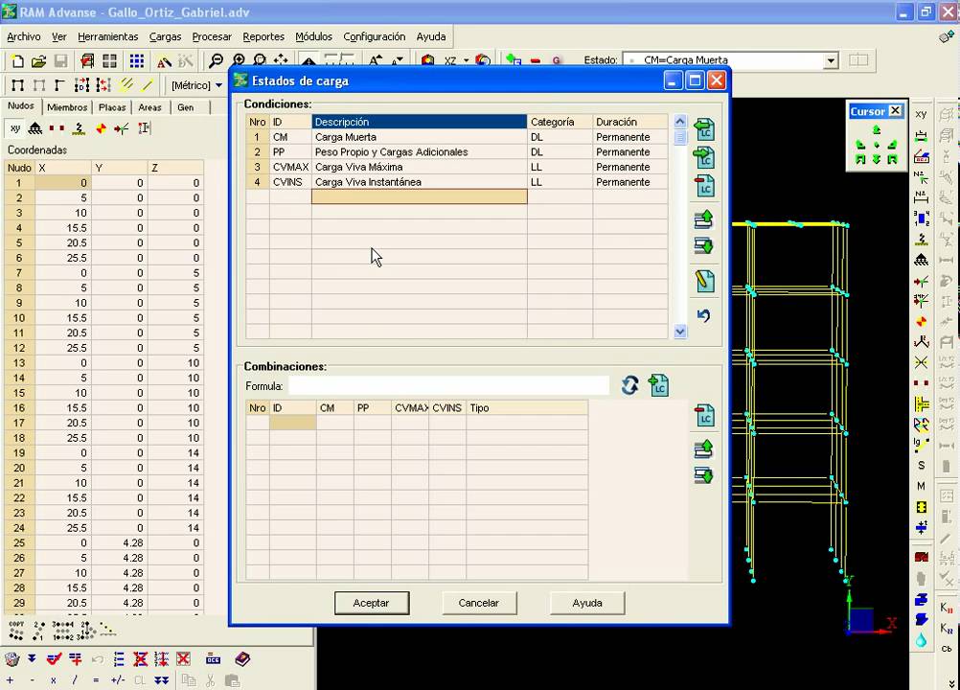Image resolution: width=960 pixels, height=690 pixels.
Task: Open the Estado load case dropdown
Action: point(831,60)
